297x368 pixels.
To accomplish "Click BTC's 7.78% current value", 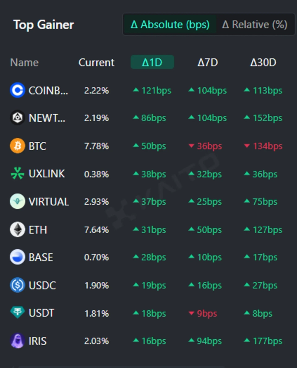I will coord(97,146).
